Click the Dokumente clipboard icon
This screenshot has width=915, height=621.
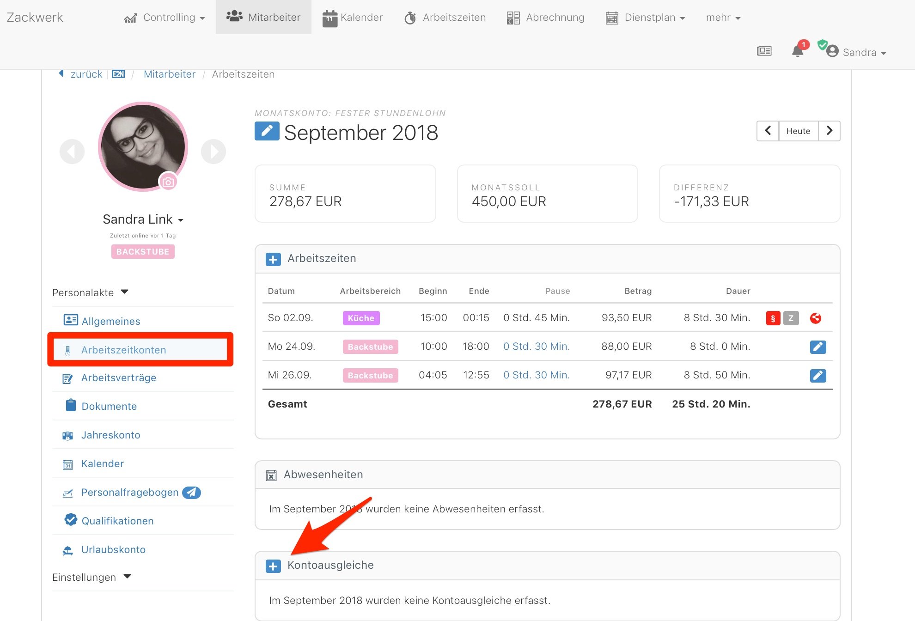coord(71,405)
